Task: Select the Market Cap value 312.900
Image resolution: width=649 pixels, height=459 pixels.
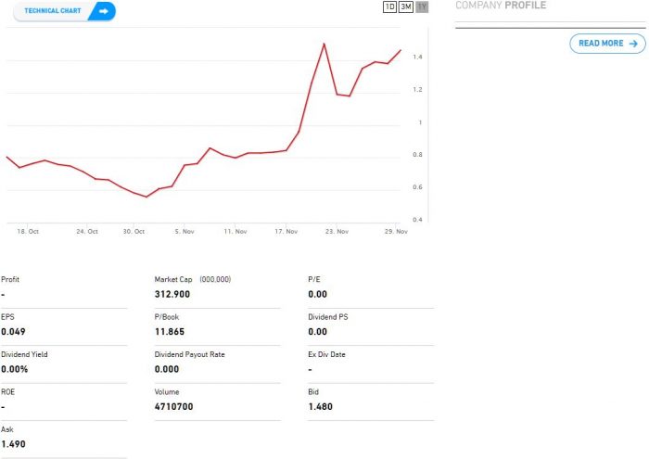Action: [172, 294]
